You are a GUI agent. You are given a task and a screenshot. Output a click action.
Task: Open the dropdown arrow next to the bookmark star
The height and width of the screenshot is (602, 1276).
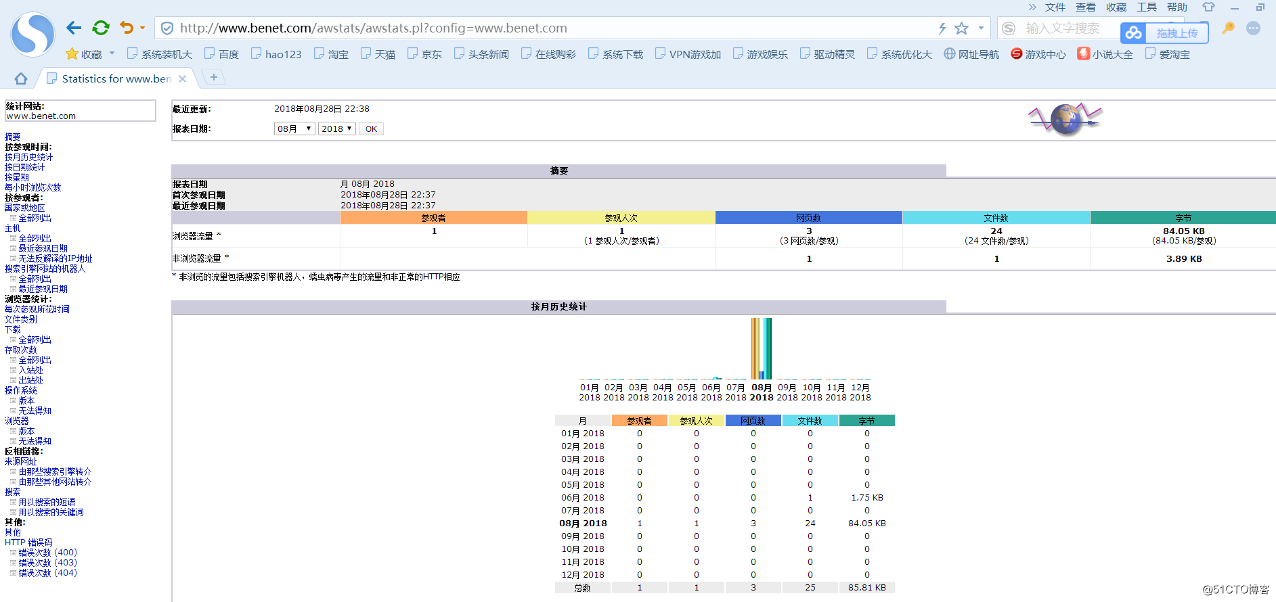[x=981, y=28]
